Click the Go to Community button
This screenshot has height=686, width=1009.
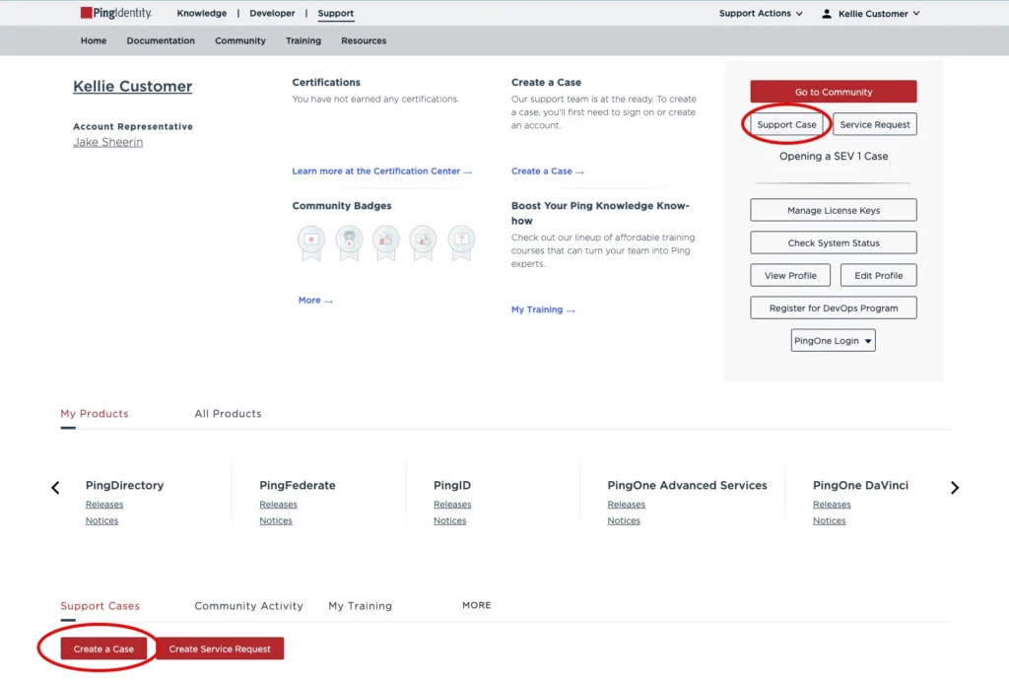point(834,92)
